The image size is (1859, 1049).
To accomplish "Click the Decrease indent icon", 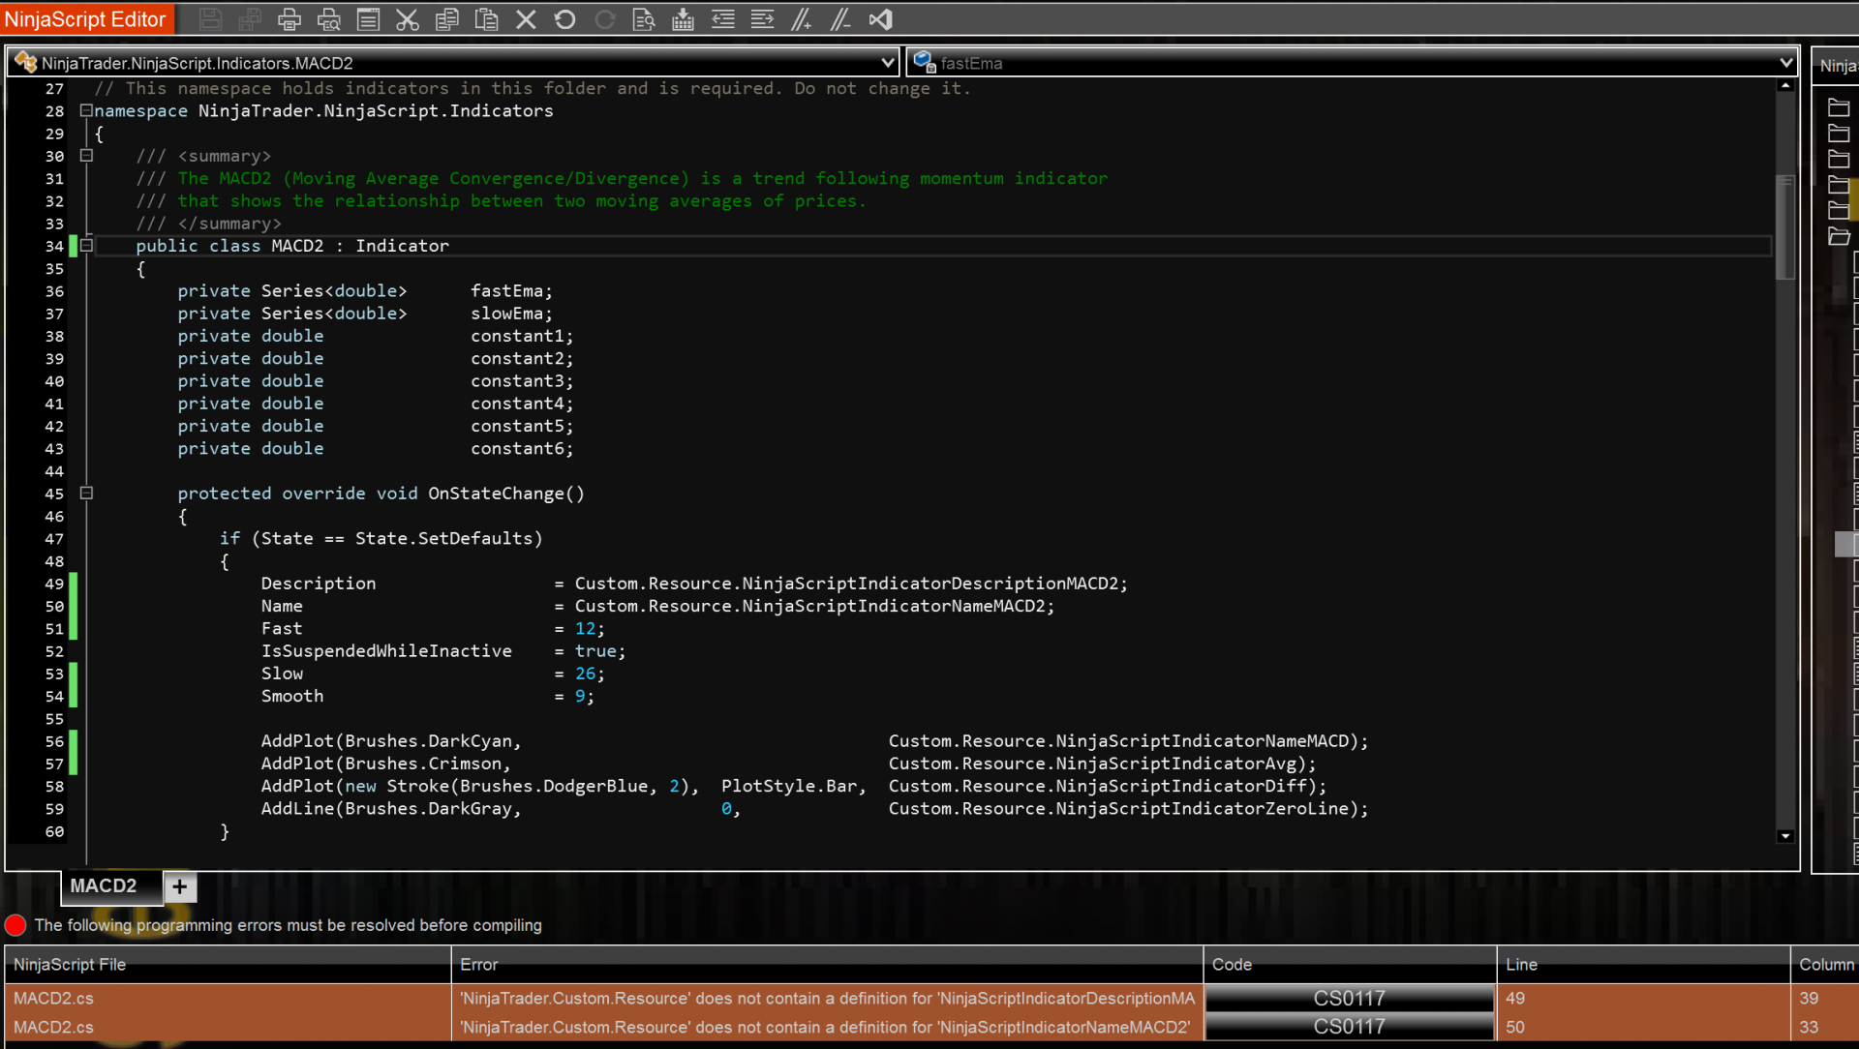I will [723, 19].
